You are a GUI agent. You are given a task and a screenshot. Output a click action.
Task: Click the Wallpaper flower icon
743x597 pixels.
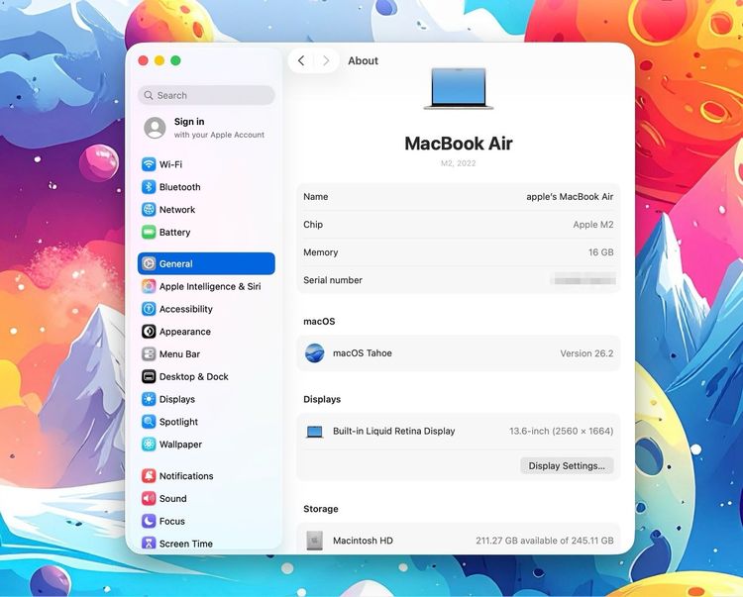point(149,445)
